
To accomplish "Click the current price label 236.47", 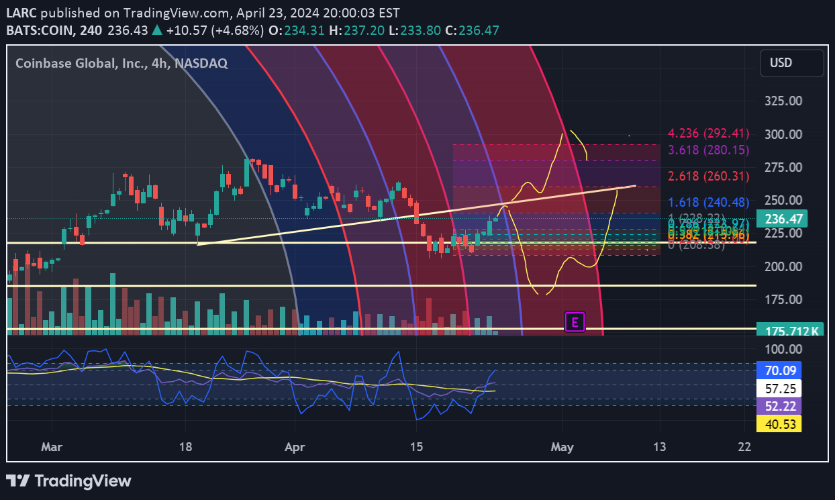I will [x=781, y=219].
